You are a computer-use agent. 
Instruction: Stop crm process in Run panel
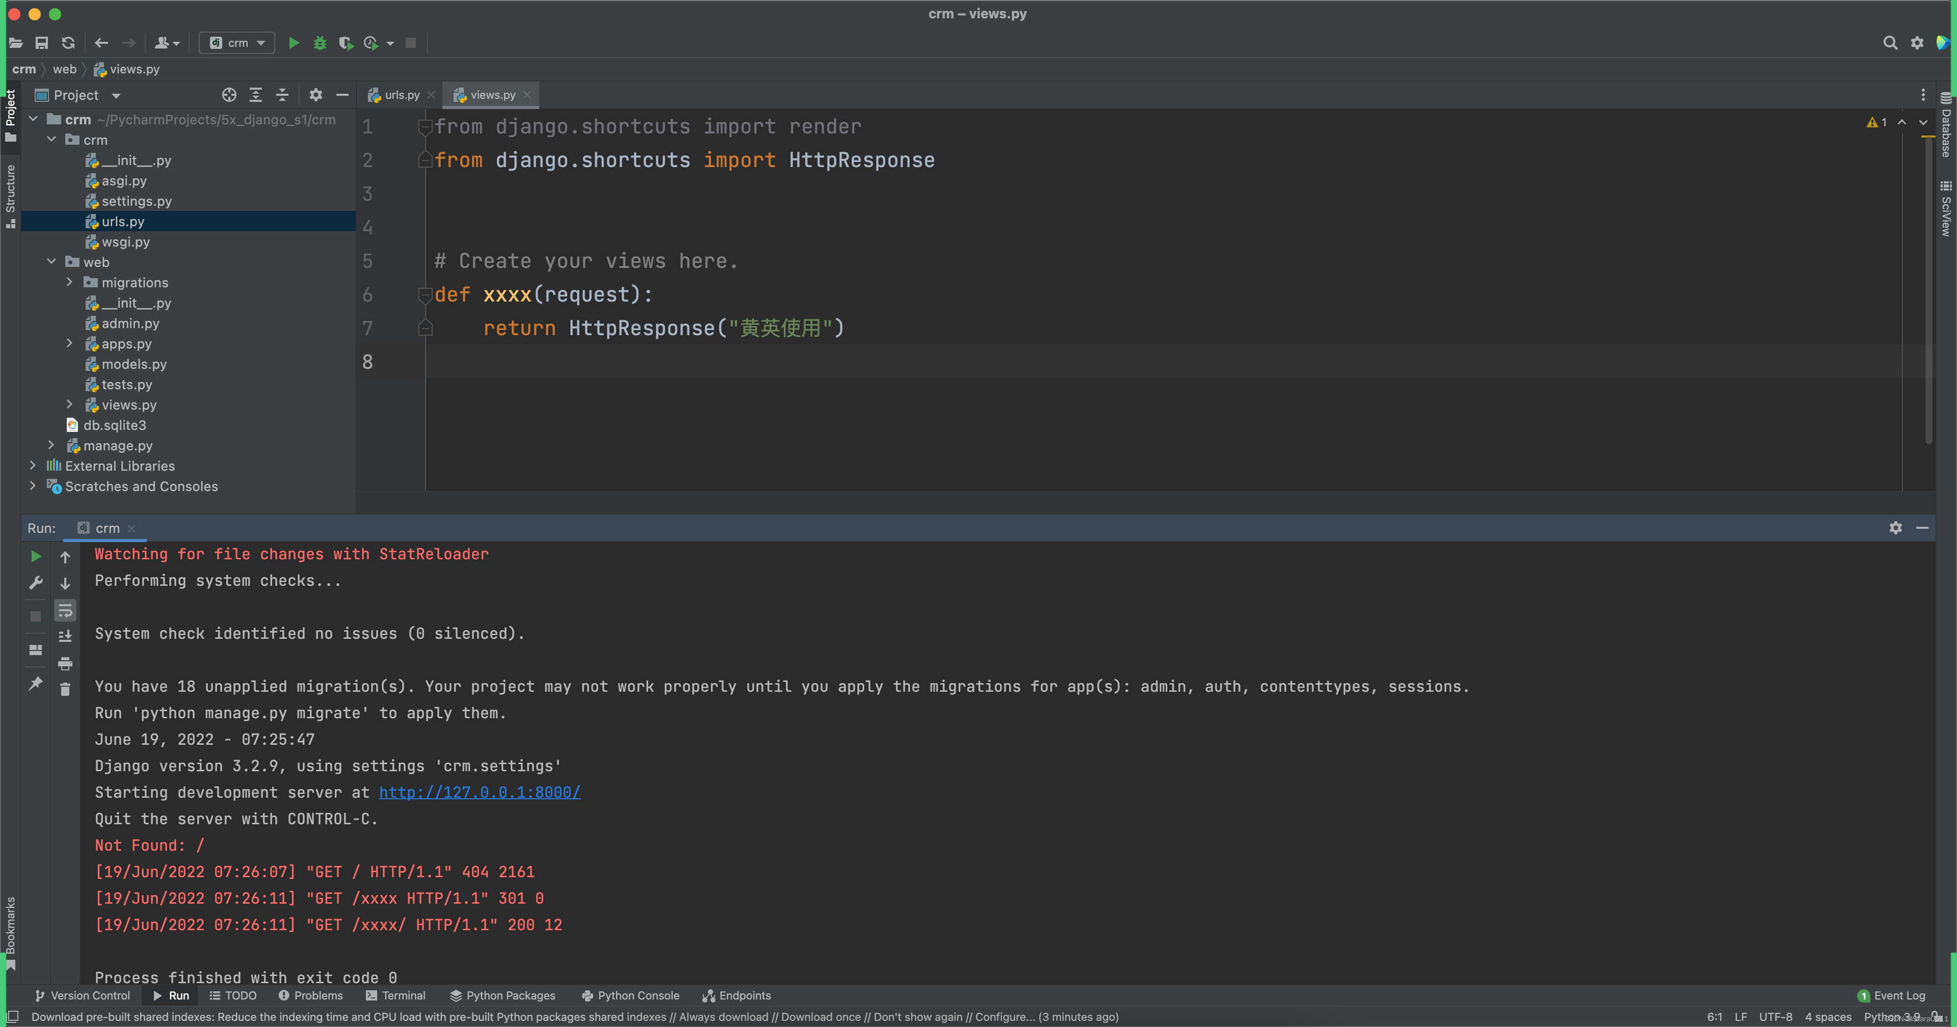pyautogui.click(x=36, y=616)
